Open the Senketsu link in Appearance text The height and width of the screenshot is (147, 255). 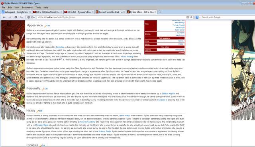point(60,47)
